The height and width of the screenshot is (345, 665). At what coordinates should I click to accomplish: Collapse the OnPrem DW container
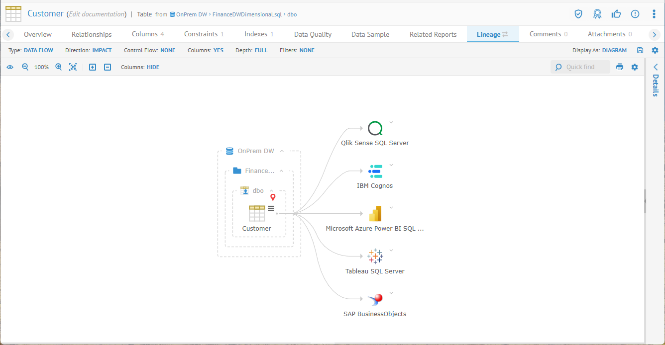click(282, 151)
